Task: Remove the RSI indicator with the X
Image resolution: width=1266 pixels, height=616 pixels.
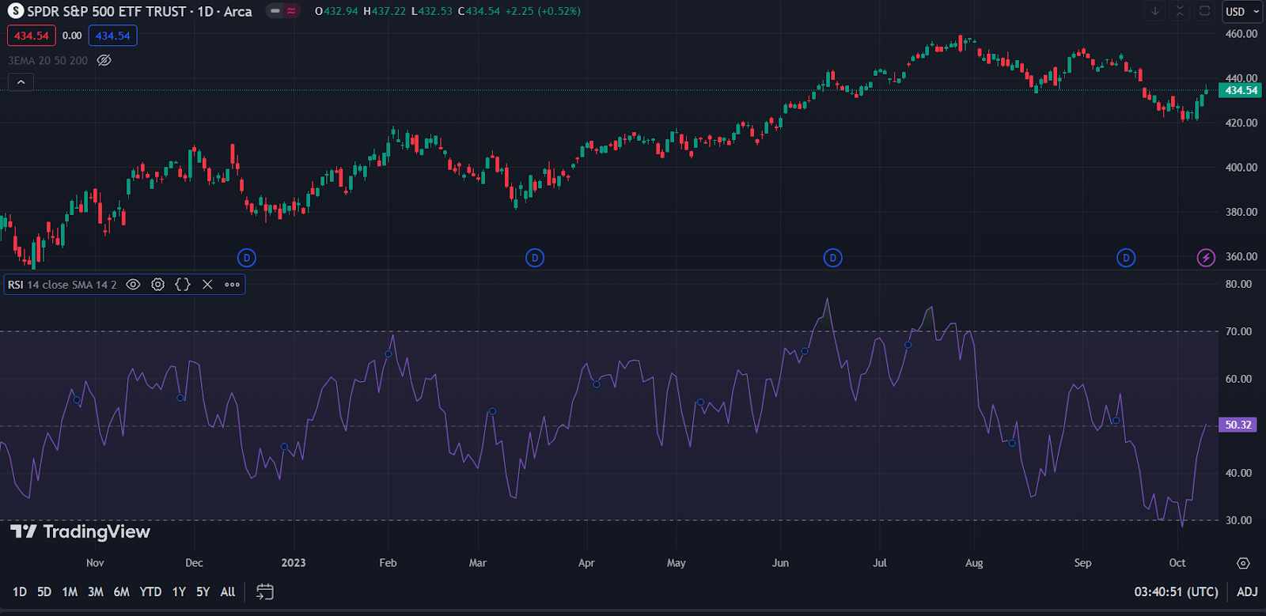Action: 207,285
